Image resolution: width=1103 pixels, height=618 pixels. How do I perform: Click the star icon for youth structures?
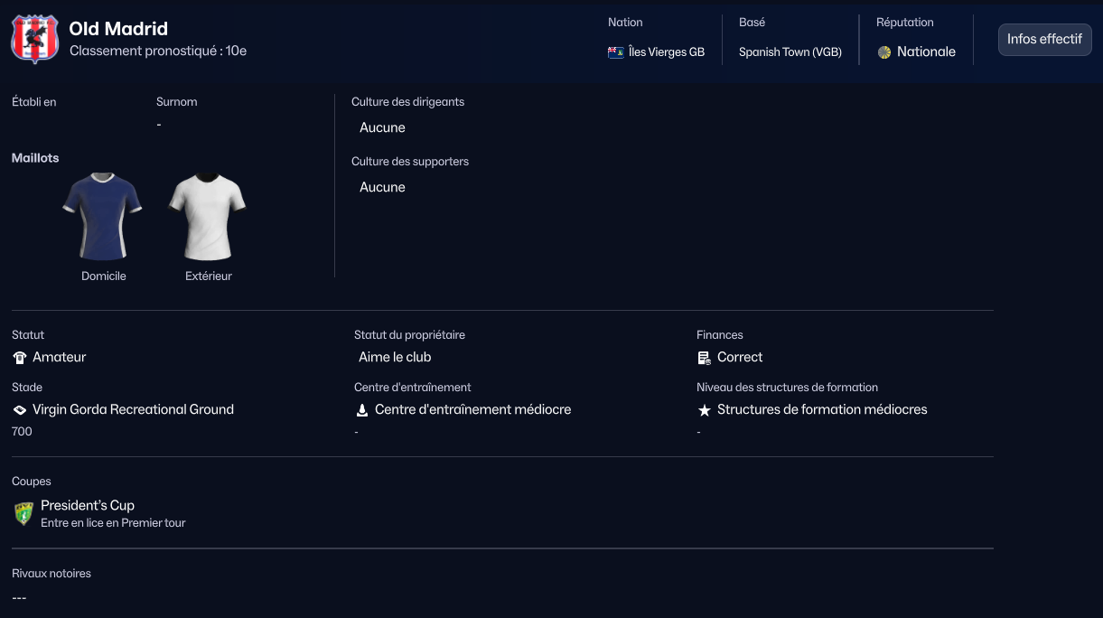[x=705, y=410]
